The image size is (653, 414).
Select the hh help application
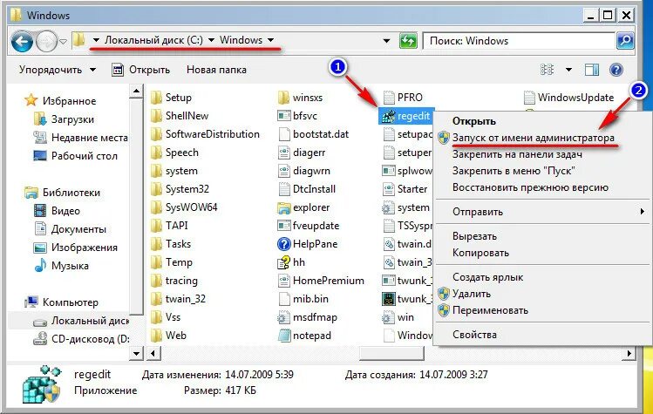tap(291, 262)
